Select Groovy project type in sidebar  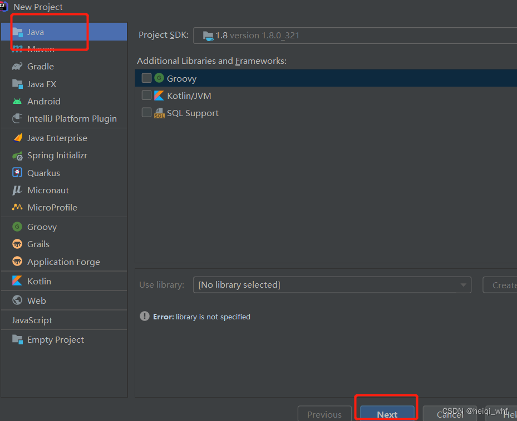[x=64, y=227]
